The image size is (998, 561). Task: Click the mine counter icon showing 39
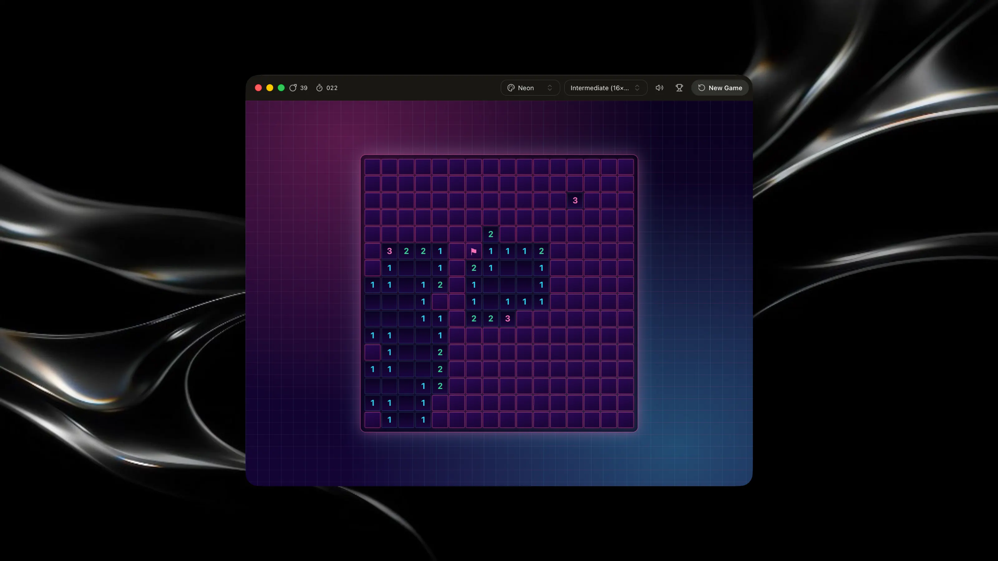pos(293,88)
